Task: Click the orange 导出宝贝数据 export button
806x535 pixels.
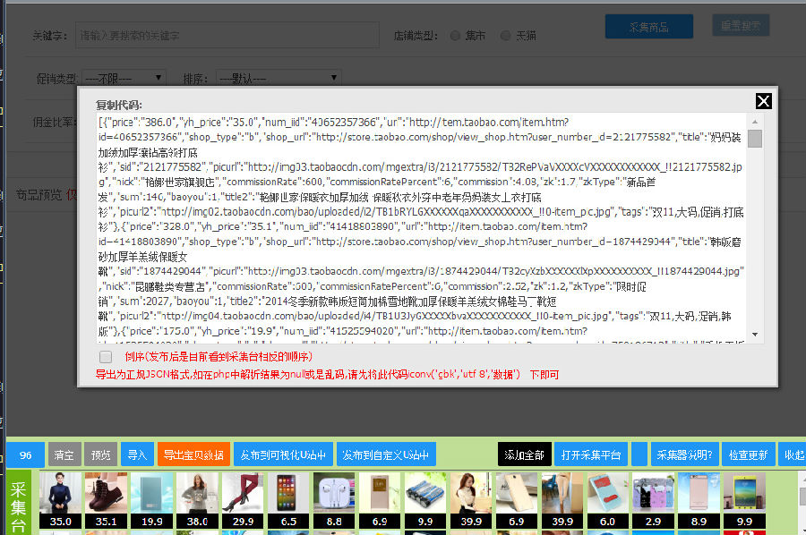Action: [x=193, y=454]
